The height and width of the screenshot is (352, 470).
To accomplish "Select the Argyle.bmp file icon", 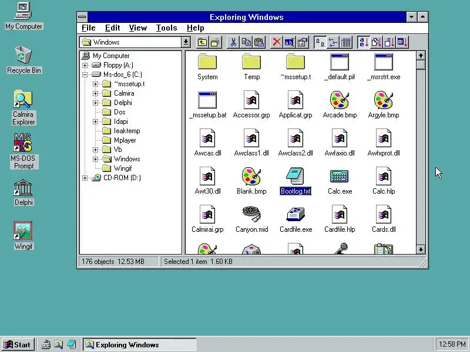I will click(x=384, y=100).
